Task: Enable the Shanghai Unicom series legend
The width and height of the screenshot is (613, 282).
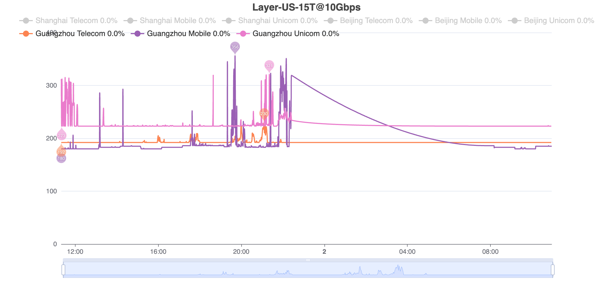Action: click(270, 21)
